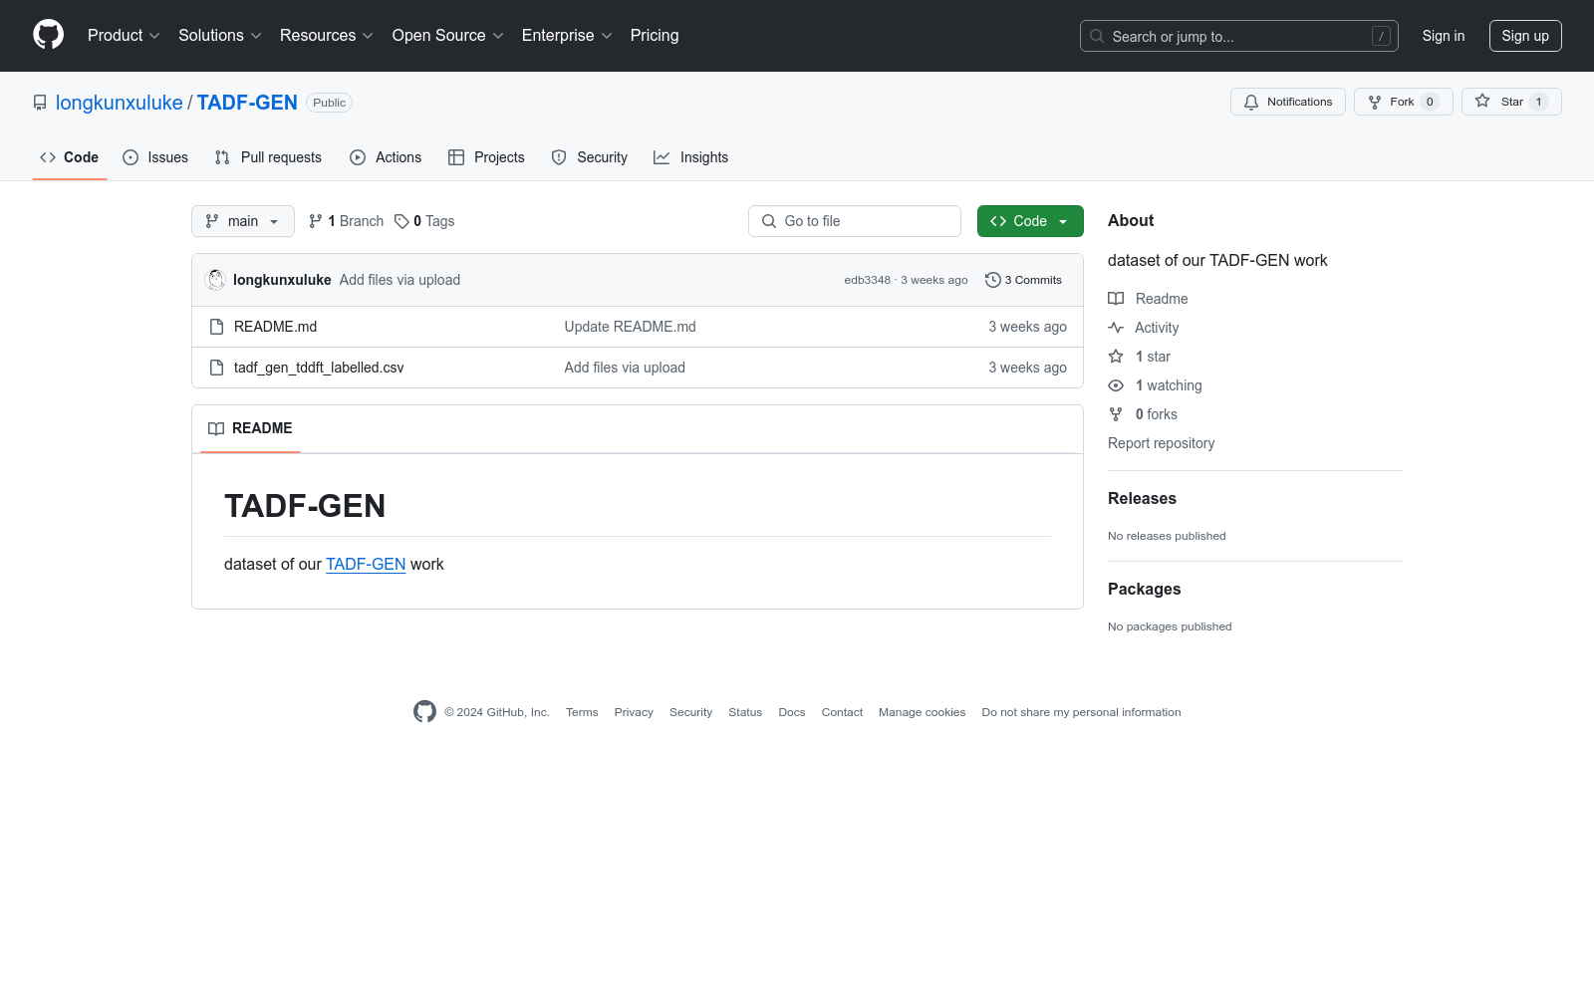Open commit edb3348
1594x996 pixels.
(868, 280)
